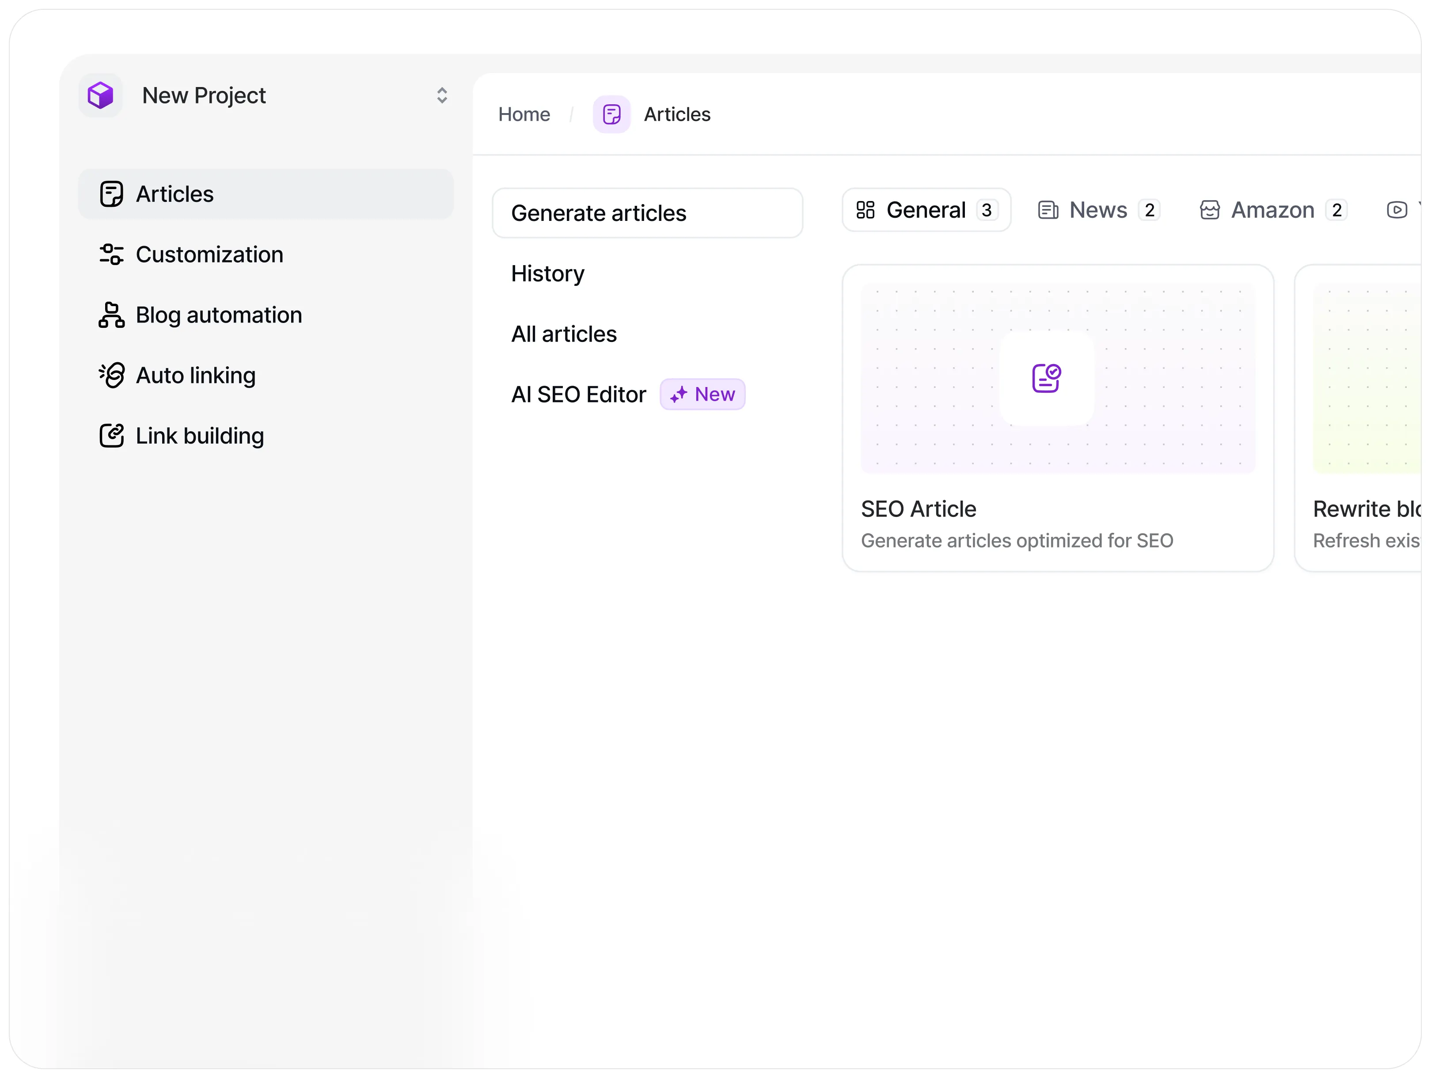Click the Customization sliders icon

(111, 254)
